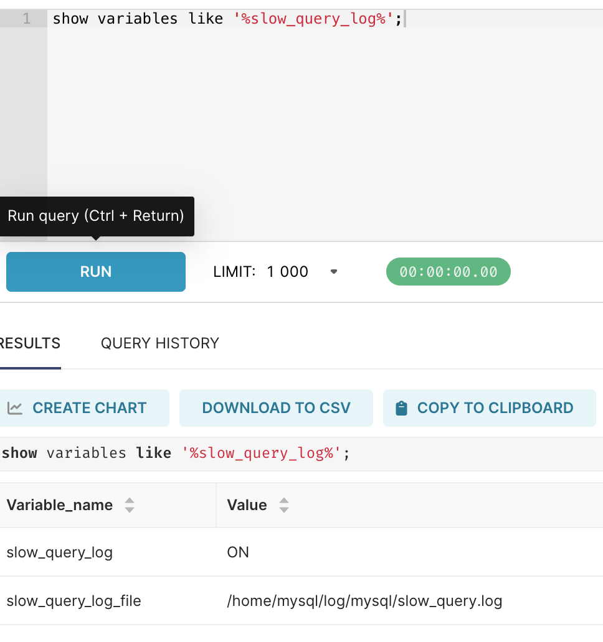Sort by Variable_name column arrows
This screenshot has width=603, height=642.
tap(130, 505)
